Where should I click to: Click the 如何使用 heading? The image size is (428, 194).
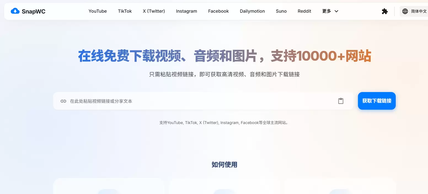224,165
